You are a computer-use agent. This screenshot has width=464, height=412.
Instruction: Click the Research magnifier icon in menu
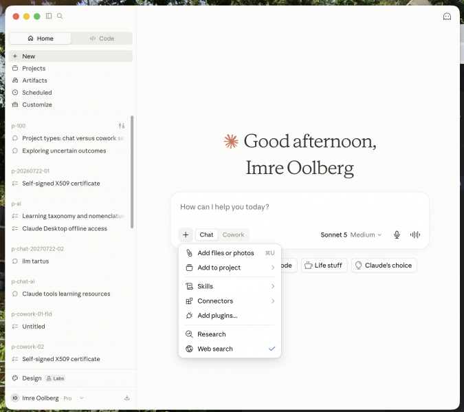click(x=189, y=334)
